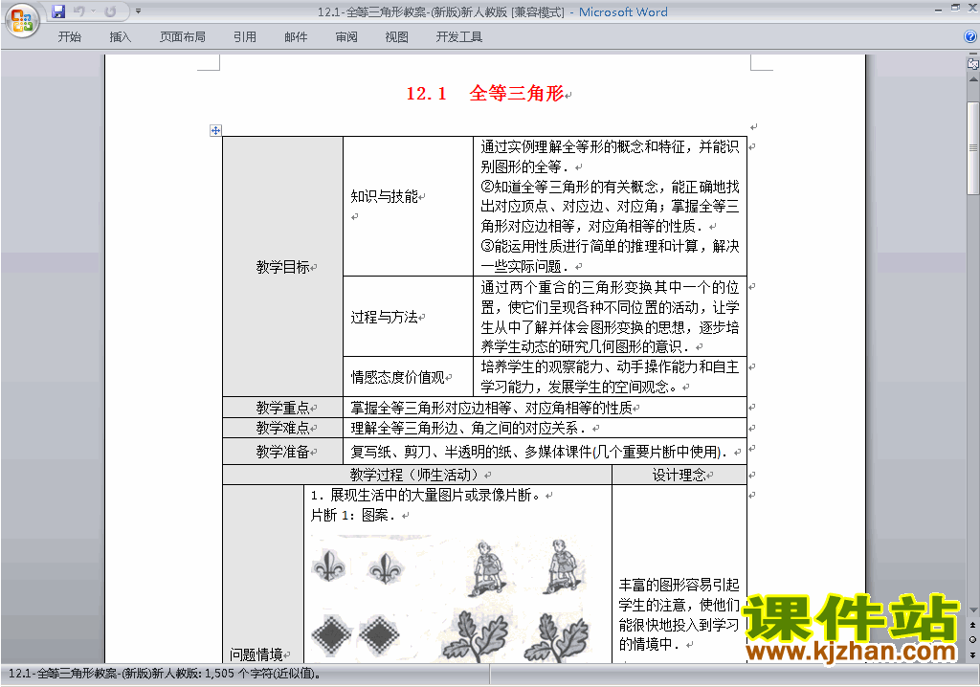Viewport: 980px width, 687px height.
Task: Click the Undo arrow in quick access toolbar
Action: point(78,11)
